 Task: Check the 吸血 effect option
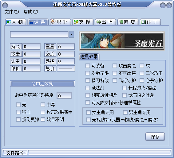coord(18,112)
